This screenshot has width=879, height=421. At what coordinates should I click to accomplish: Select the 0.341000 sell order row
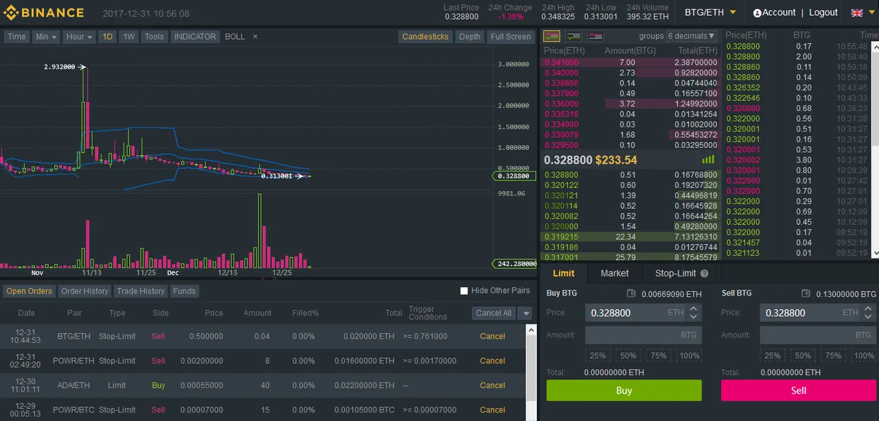click(630, 62)
